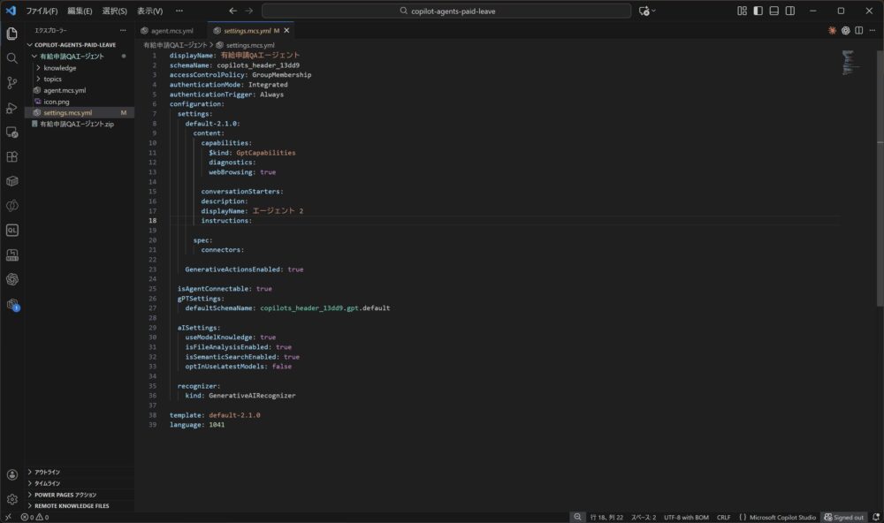The width and height of the screenshot is (884, 523).
Task: Toggle the primary sidebar visibility
Action: pyautogui.click(x=758, y=11)
